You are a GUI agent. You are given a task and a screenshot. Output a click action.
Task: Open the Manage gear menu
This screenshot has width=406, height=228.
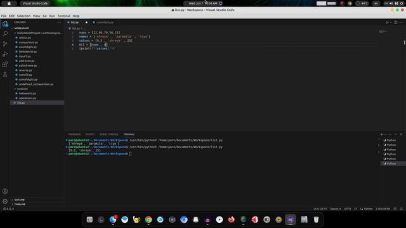(x=5, y=201)
